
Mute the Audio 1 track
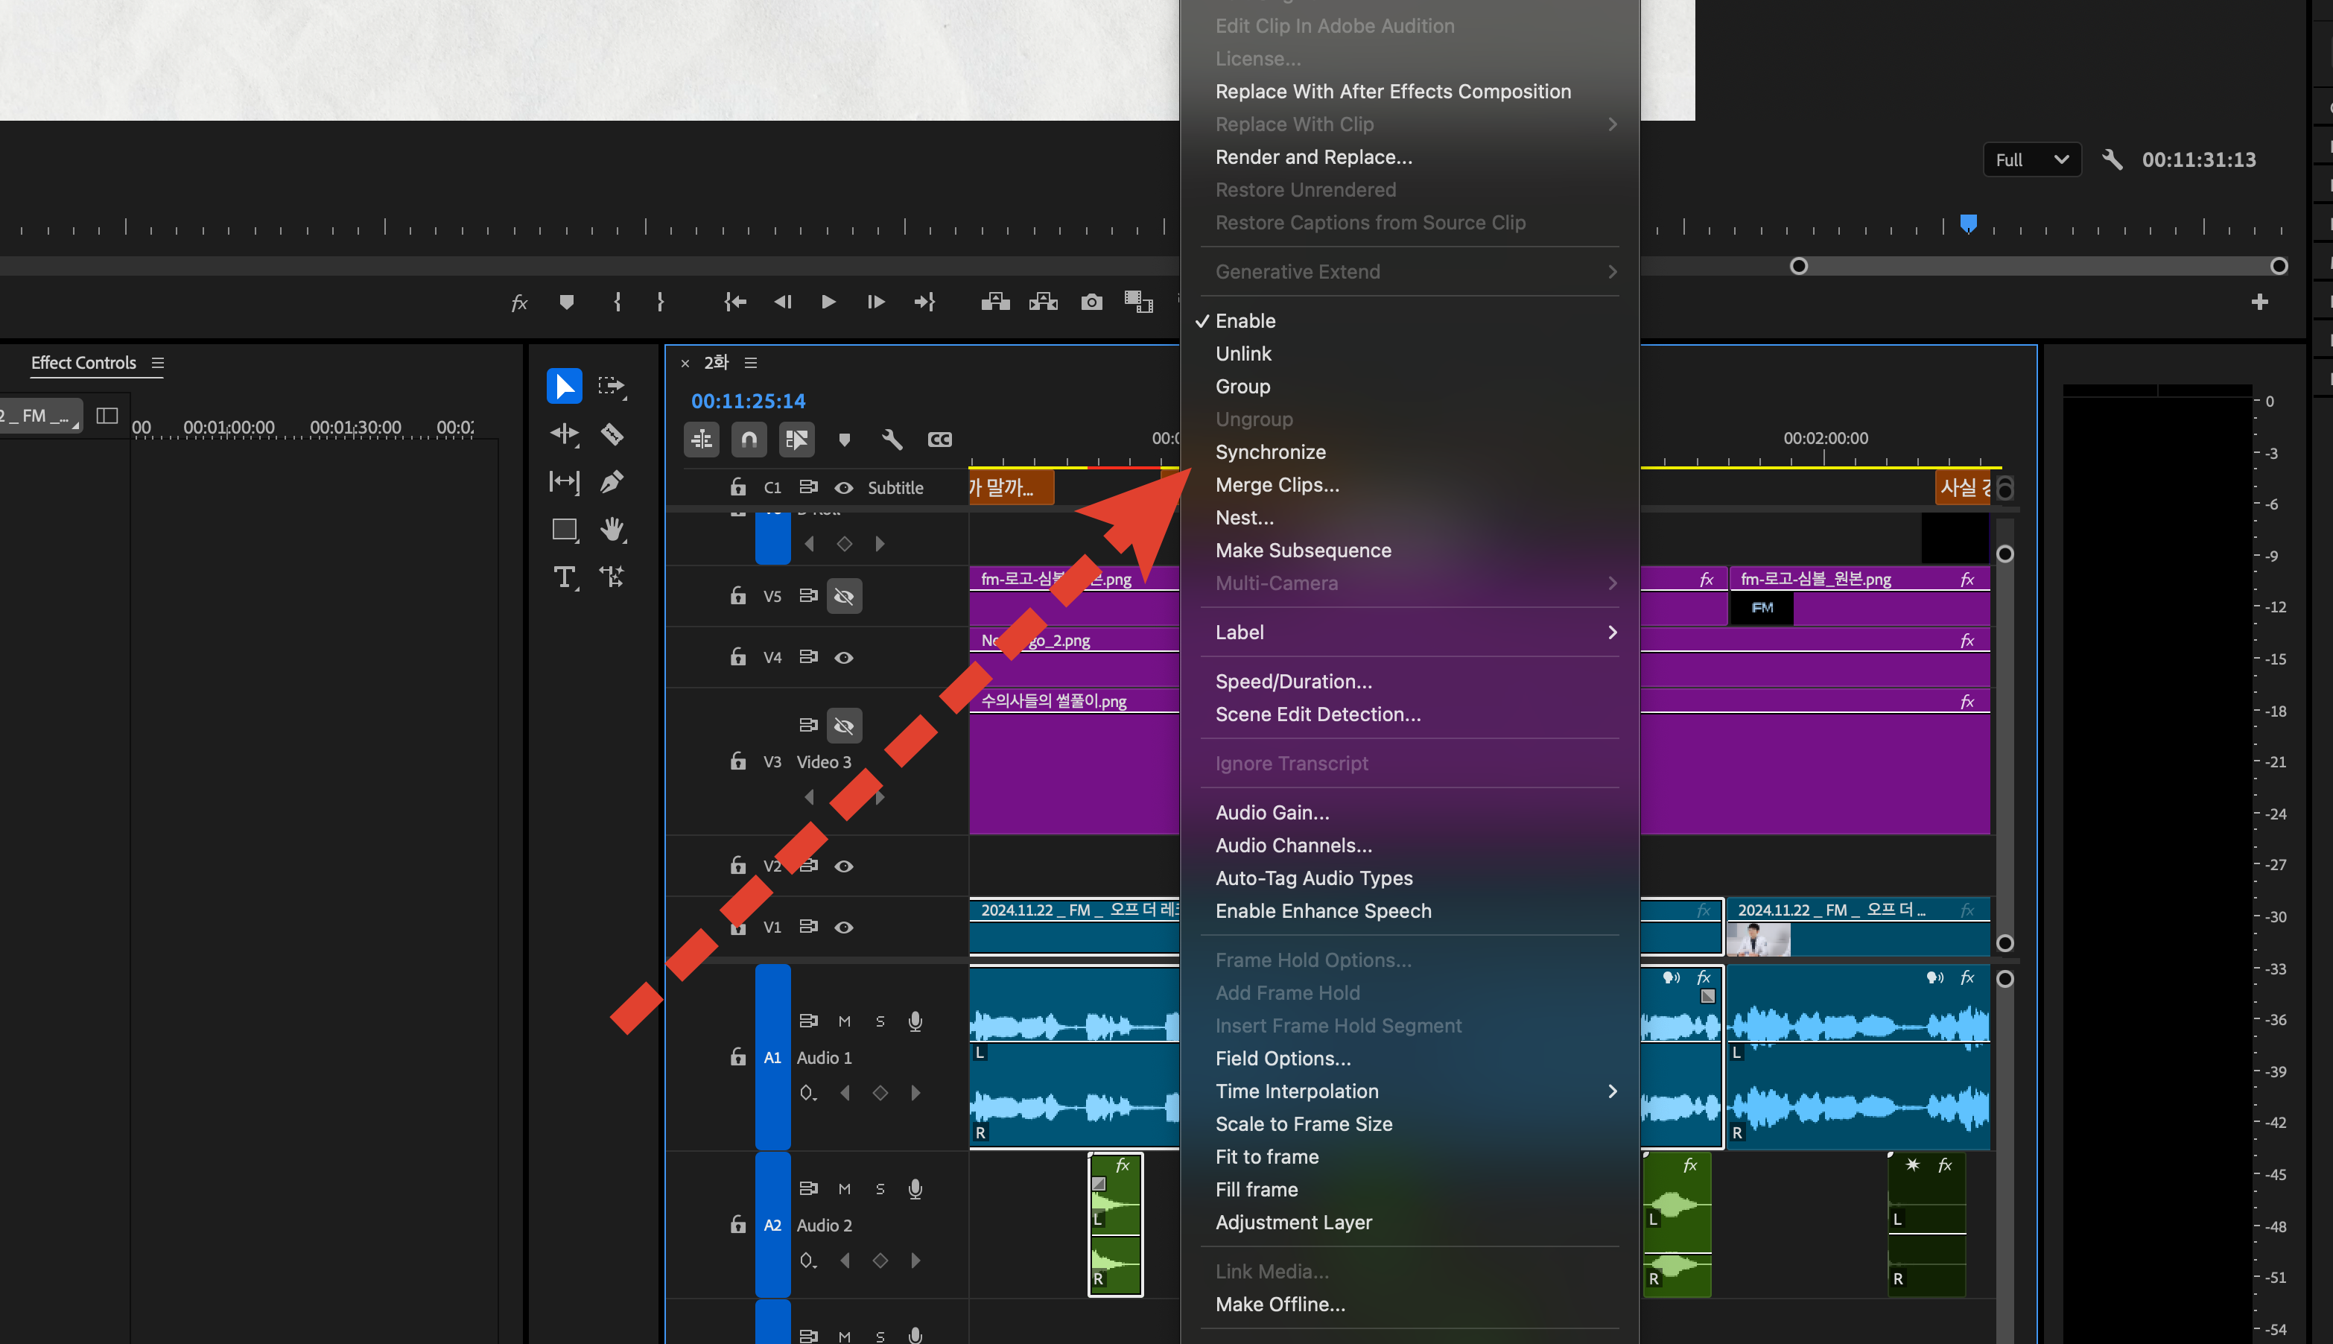coord(843,1021)
